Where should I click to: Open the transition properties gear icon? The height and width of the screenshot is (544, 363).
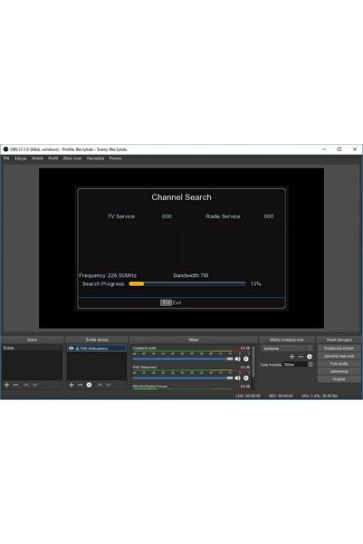pyautogui.click(x=310, y=357)
